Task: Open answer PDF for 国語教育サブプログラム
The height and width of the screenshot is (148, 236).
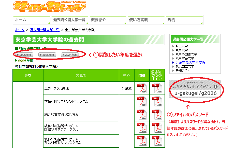Action: point(157,128)
